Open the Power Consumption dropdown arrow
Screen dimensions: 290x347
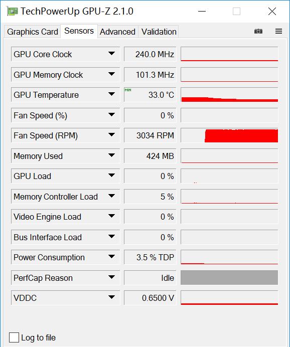111,257
